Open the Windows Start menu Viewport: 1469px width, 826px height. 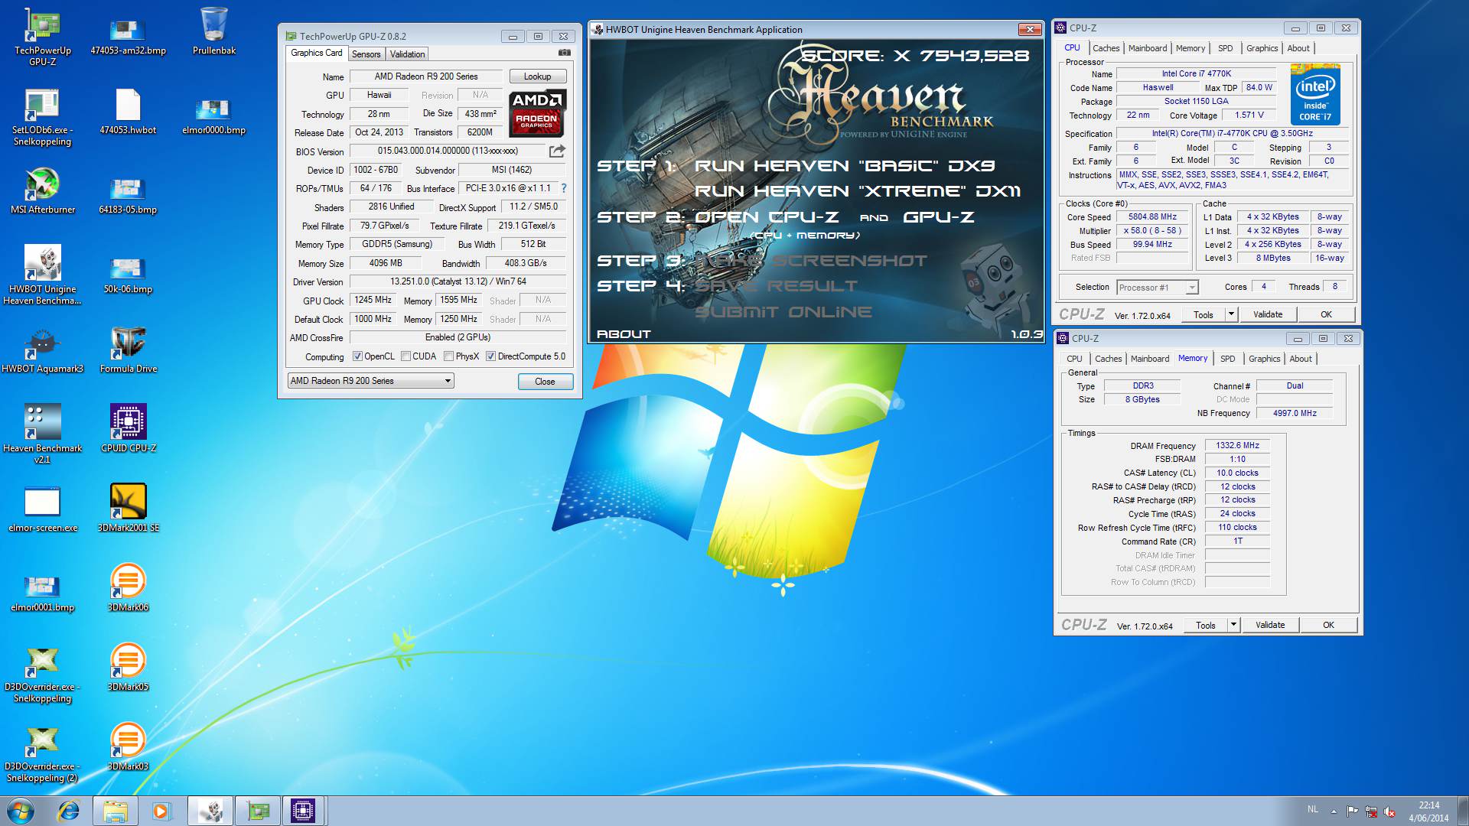(20, 811)
